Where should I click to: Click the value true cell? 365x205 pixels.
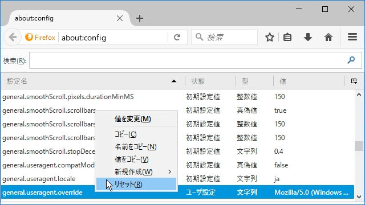coord(280,110)
